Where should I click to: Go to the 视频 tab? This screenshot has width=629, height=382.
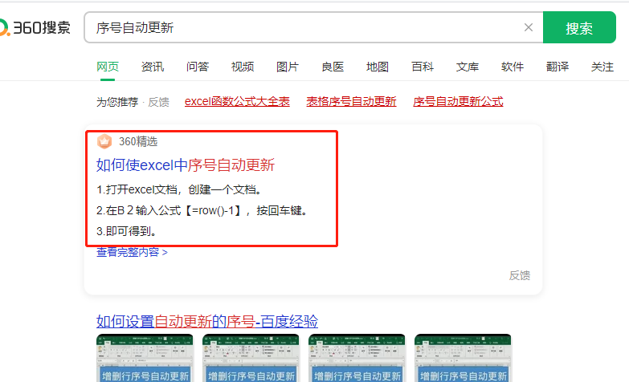coord(243,67)
